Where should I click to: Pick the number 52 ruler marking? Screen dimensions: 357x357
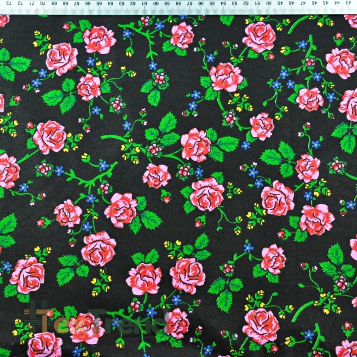246,3
